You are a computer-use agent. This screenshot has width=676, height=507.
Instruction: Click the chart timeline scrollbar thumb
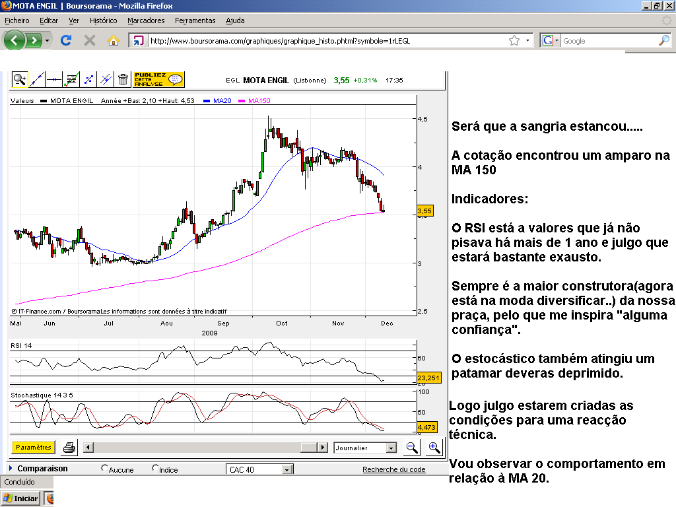(309, 448)
